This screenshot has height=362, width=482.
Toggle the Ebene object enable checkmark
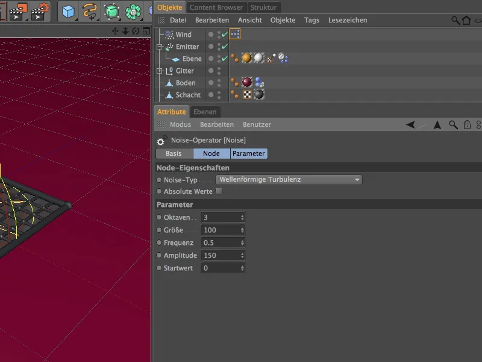click(x=225, y=59)
